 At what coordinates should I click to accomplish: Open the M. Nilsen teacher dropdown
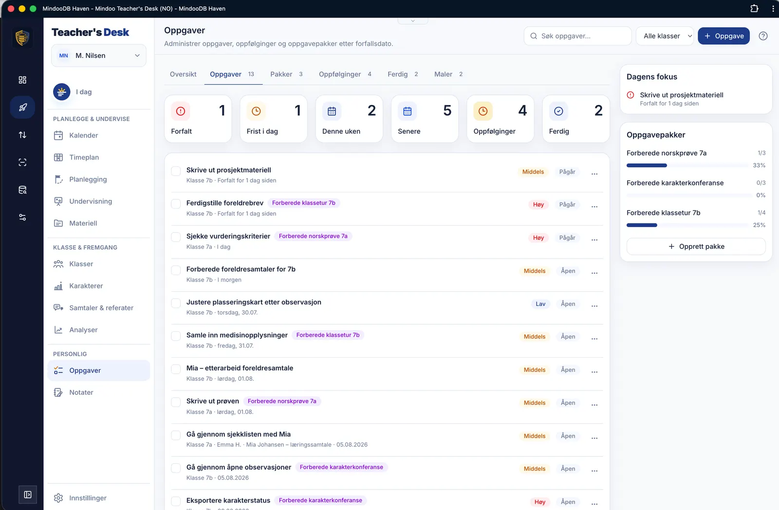[99, 55]
